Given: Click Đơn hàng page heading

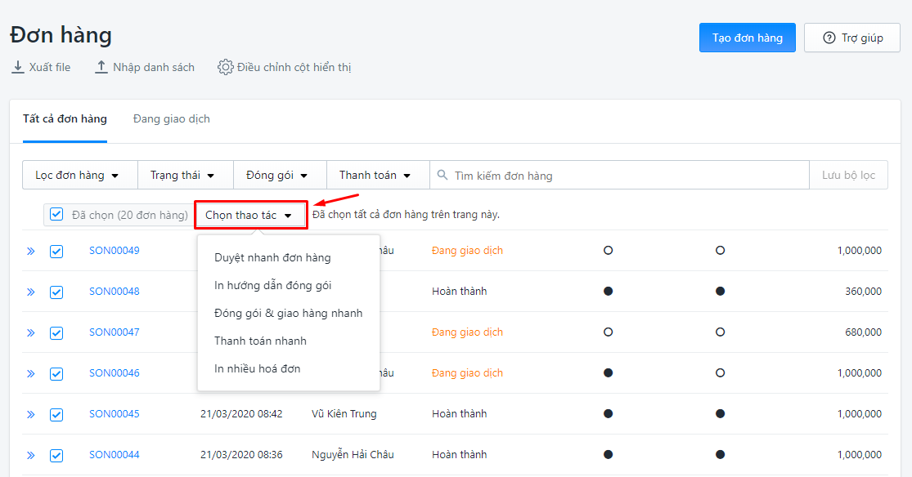Looking at the screenshot, I should point(61,35).
